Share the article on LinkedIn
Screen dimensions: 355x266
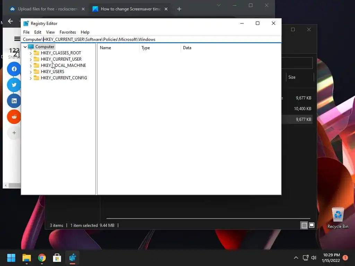14,101
